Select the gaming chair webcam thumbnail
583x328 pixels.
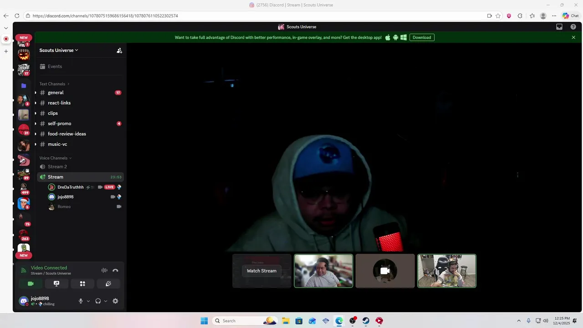[447, 271]
